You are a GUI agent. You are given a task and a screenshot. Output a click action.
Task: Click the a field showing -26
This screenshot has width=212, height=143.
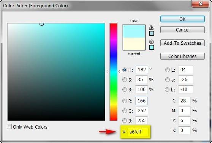[186, 80]
